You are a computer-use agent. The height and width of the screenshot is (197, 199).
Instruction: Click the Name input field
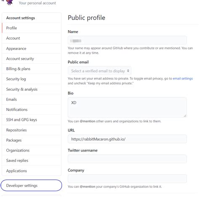click(x=127, y=40)
